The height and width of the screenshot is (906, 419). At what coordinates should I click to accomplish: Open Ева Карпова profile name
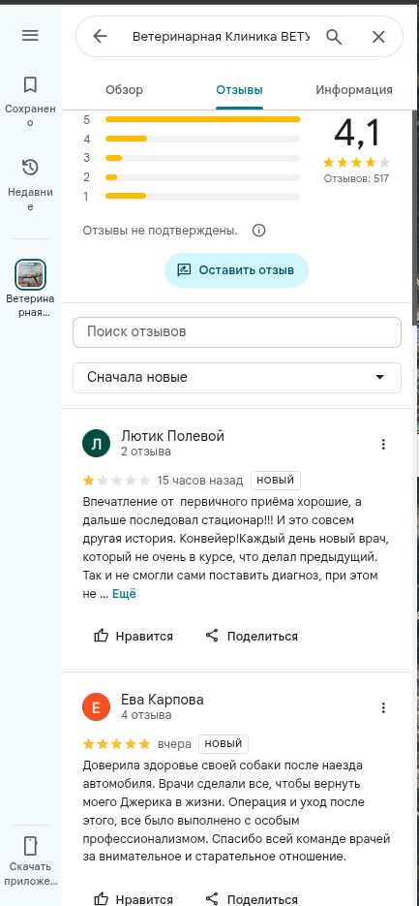163,700
